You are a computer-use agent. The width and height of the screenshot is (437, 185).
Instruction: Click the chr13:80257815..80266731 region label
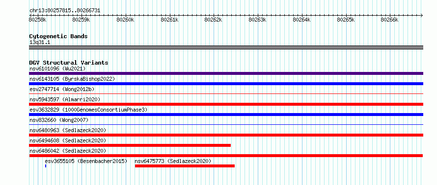pyautogui.click(x=65, y=11)
